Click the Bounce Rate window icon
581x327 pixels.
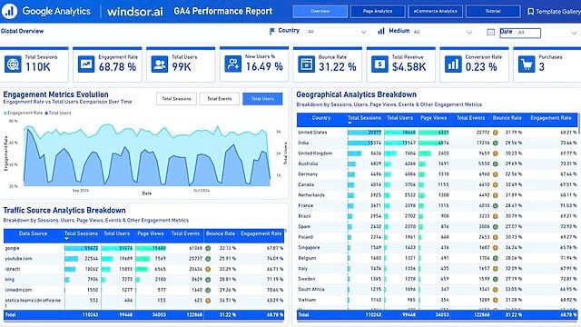tap(307, 64)
